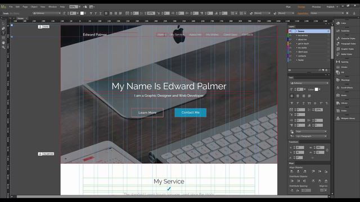Align text center in Text panel
Viewport: 360px width, 202px height.
click(298, 96)
